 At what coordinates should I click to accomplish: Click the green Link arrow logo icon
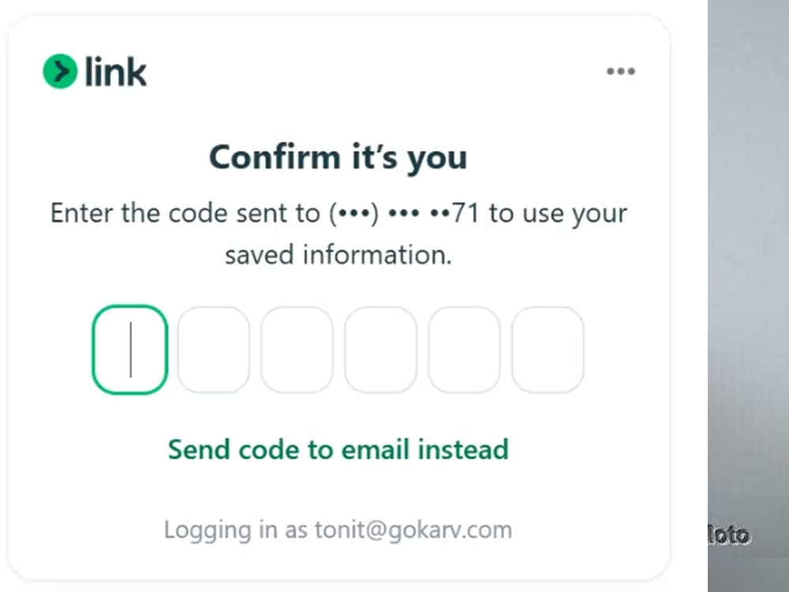point(61,71)
